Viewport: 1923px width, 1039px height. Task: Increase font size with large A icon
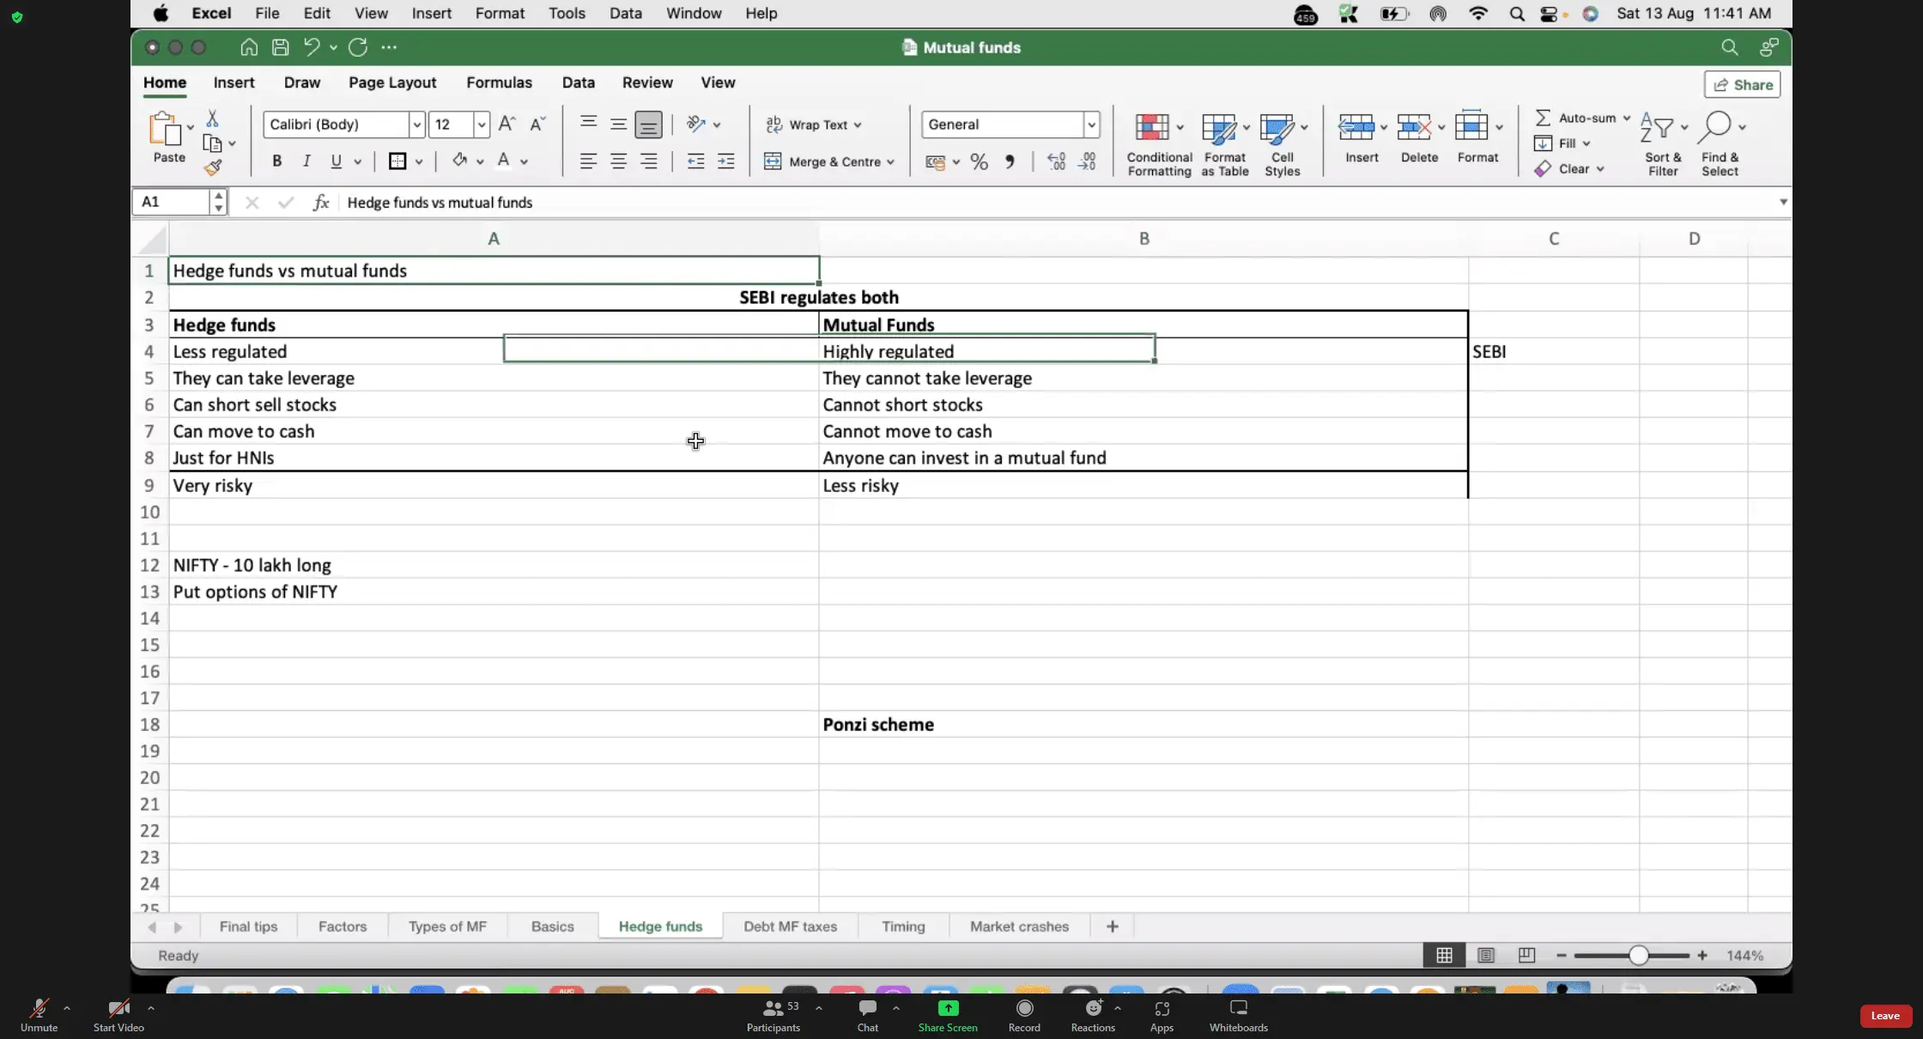pyautogui.click(x=507, y=125)
